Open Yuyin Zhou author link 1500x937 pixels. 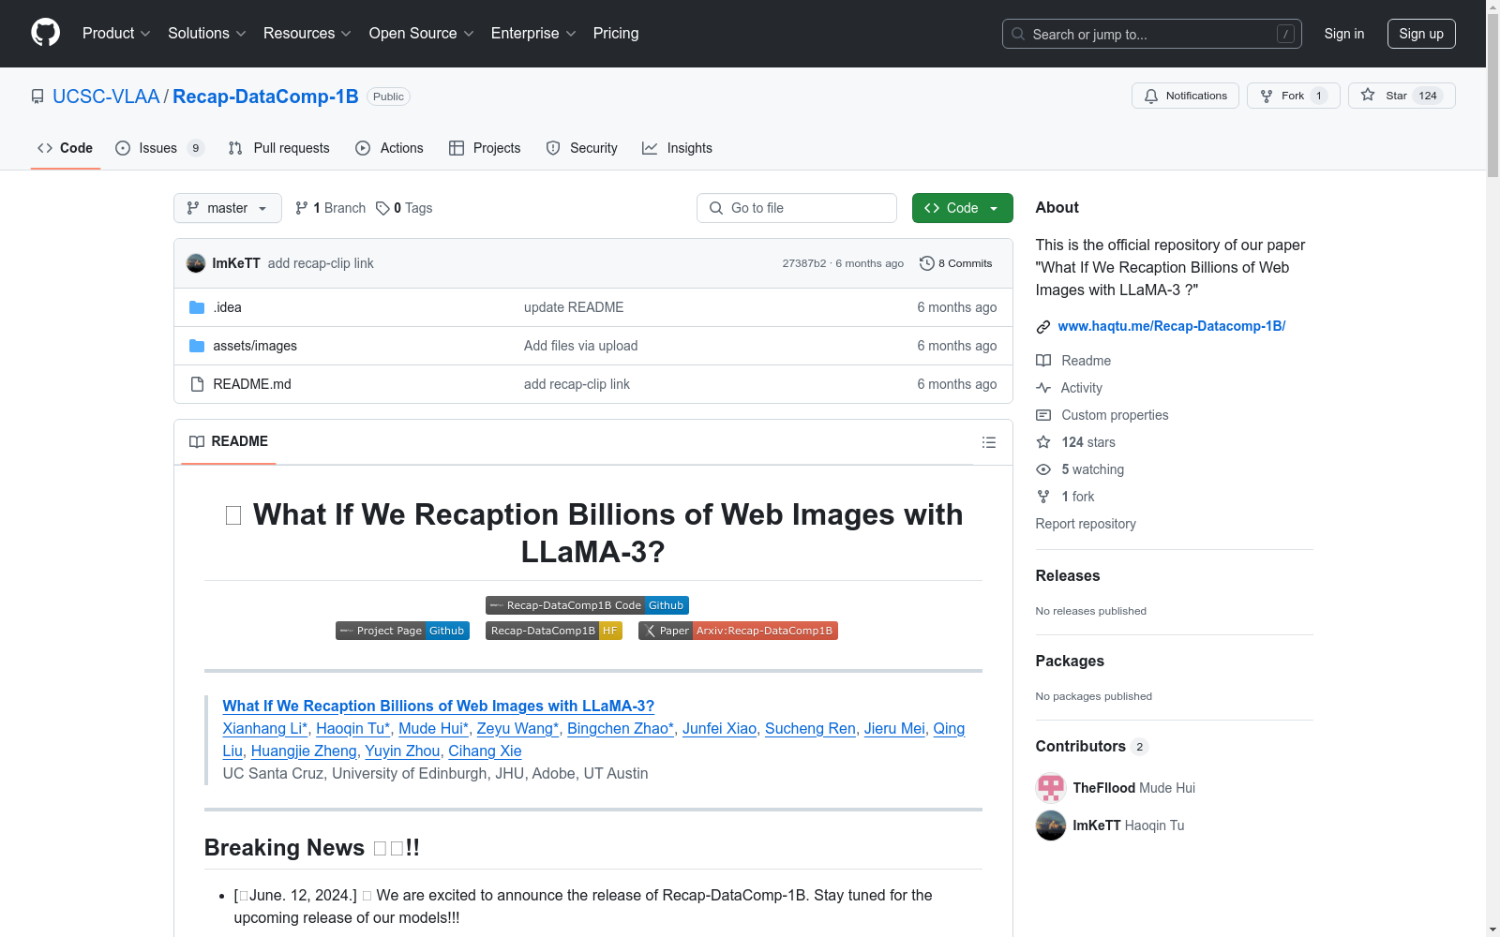[402, 751]
